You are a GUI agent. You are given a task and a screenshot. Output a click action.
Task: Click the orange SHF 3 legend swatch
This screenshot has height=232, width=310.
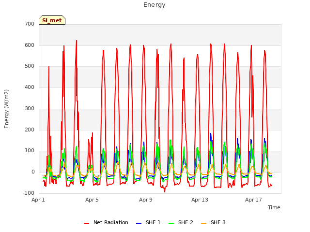click(203, 223)
